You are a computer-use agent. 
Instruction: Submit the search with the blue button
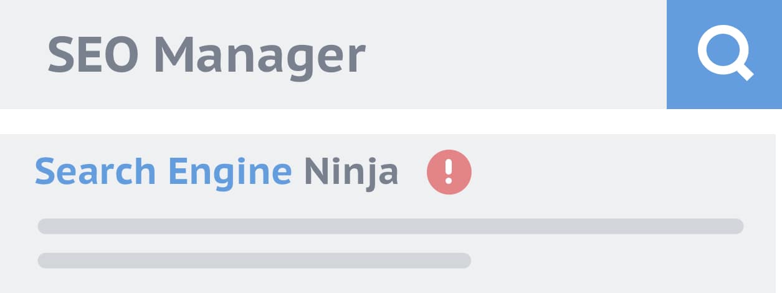(724, 55)
